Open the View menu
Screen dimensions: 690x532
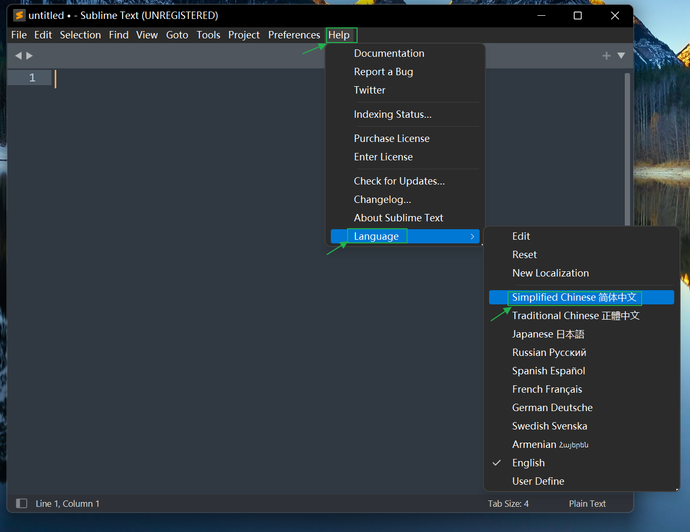point(147,35)
